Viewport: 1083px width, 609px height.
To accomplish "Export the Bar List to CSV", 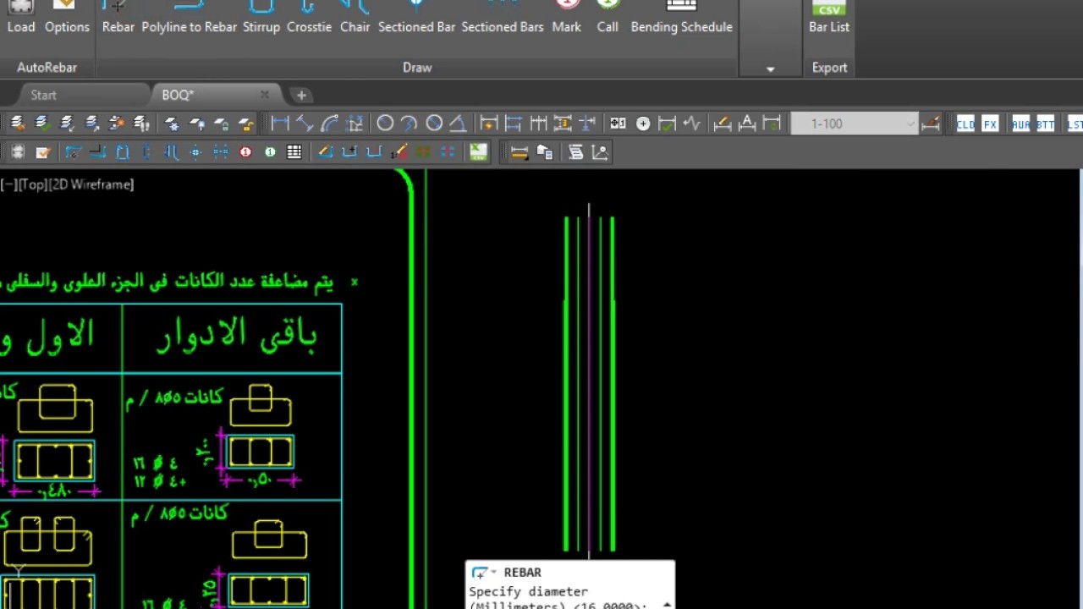I will 828,17.
